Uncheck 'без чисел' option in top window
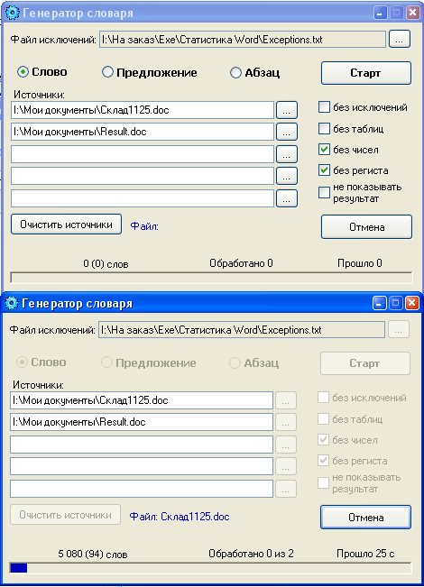Viewport: 424px width, 587px height. (324, 150)
